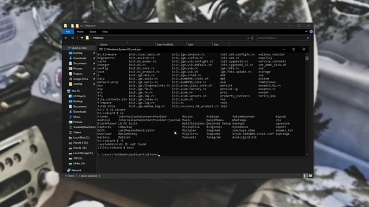Open the (E:) drive in sidebar
This screenshot has width=369, height=207.
point(80,148)
